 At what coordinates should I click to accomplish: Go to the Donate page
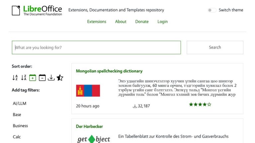click(142, 22)
